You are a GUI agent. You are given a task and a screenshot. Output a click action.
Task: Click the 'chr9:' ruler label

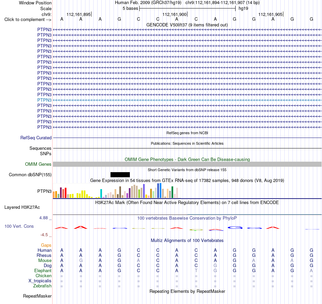coord(46,14)
